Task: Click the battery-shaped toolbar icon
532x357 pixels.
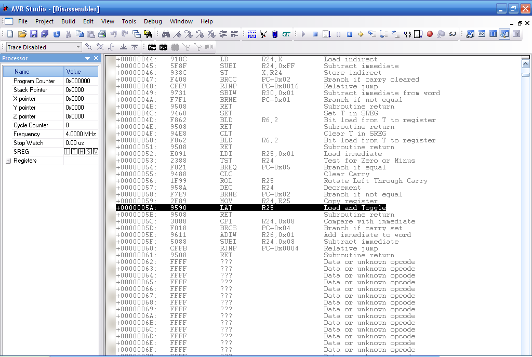Action: coord(275,34)
